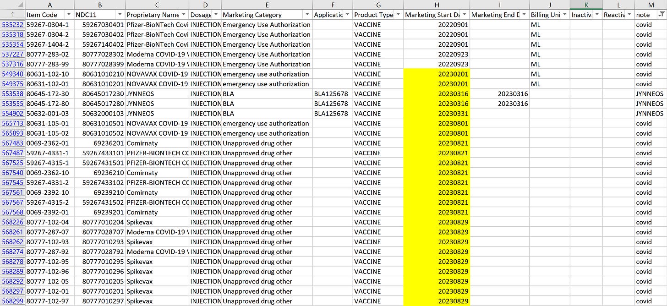Viewport: 667px width, 306px height.
Task: Select column A header
Action: (50, 5)
